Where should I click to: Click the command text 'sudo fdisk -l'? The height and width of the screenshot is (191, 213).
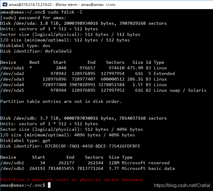[65, 12]
